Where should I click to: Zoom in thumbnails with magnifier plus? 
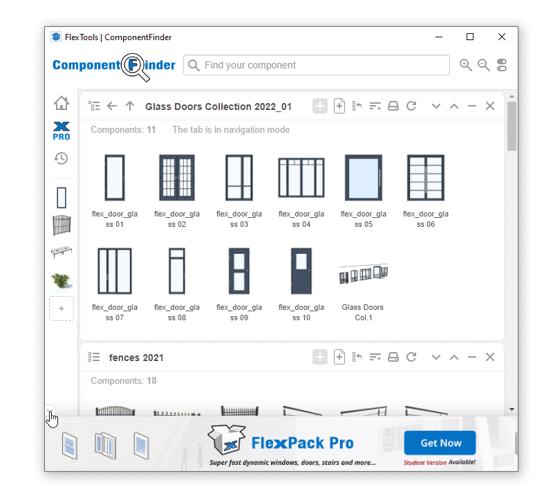point(465,65)
